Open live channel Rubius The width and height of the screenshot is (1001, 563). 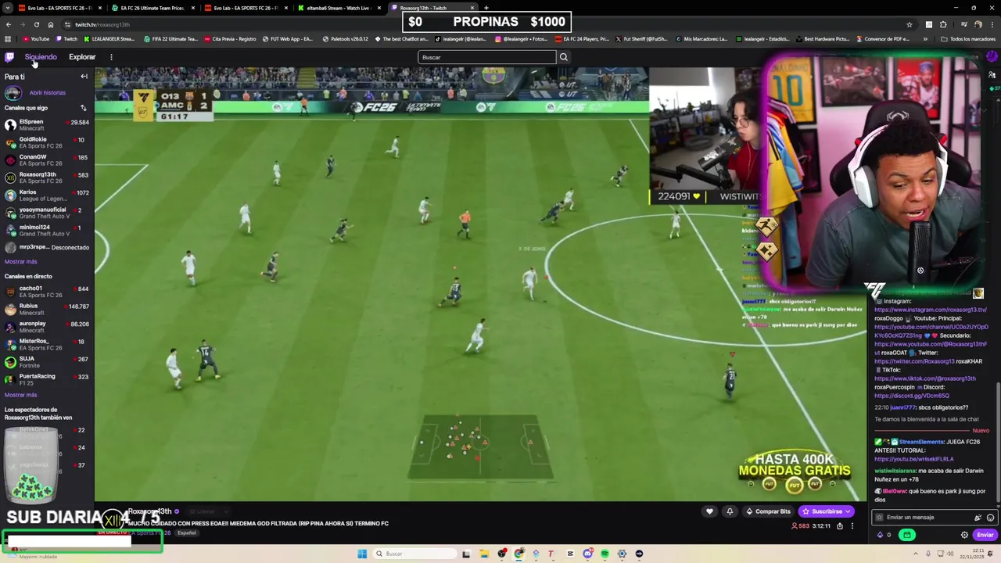click(x=47, y=309)
